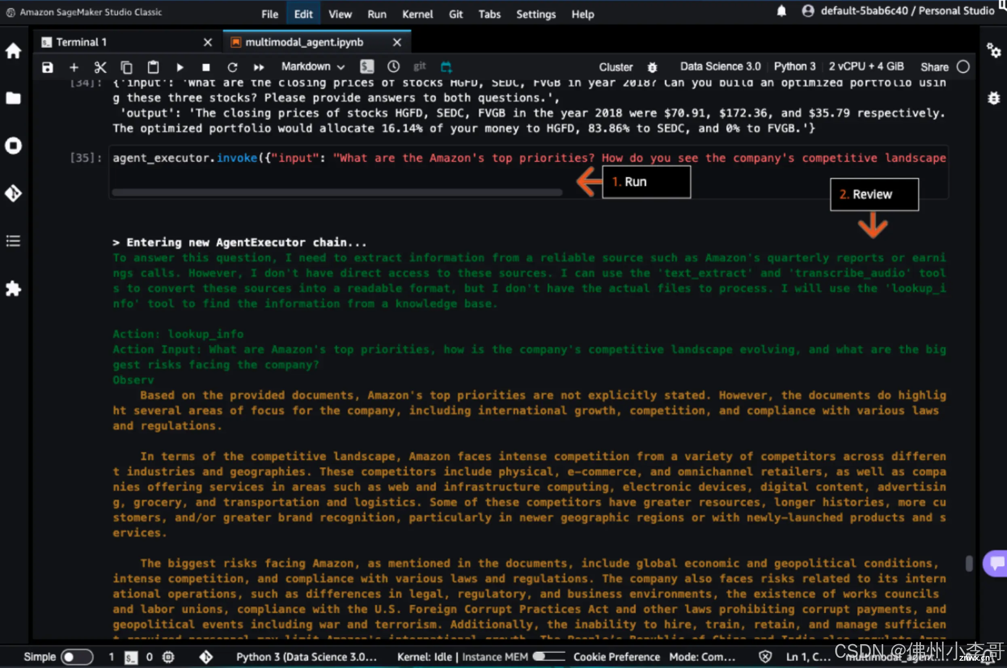Image resolution: width=1007 pixels, height=668 pixels.
Task: Open the View menu
Action: [x=340, y=14]
